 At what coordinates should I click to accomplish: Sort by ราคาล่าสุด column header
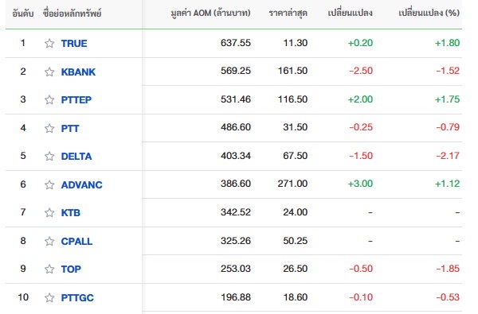tap(288, 13)
